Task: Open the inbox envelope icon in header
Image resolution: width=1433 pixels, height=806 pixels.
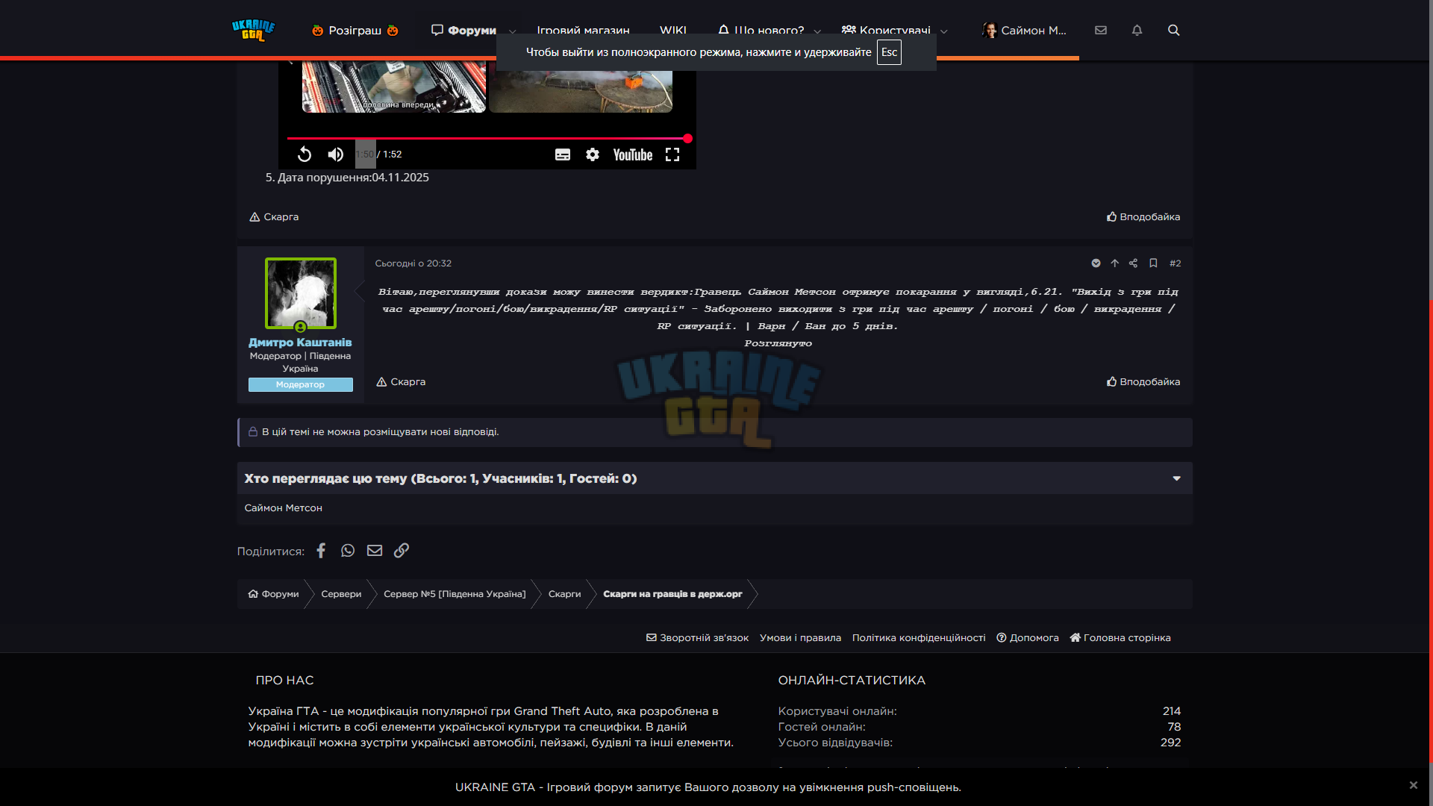Action: (1101, 30)
